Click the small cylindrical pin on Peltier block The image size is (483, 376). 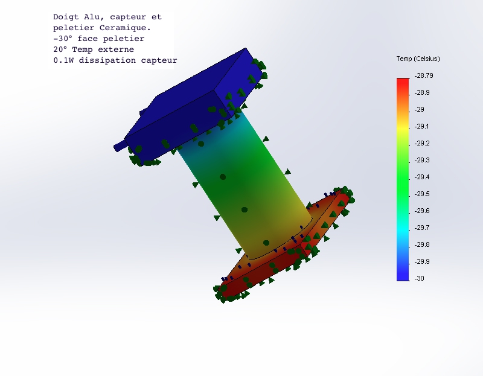120,146
